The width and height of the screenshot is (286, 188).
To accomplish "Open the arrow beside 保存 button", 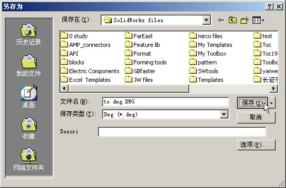I will (x=272, y=103).
